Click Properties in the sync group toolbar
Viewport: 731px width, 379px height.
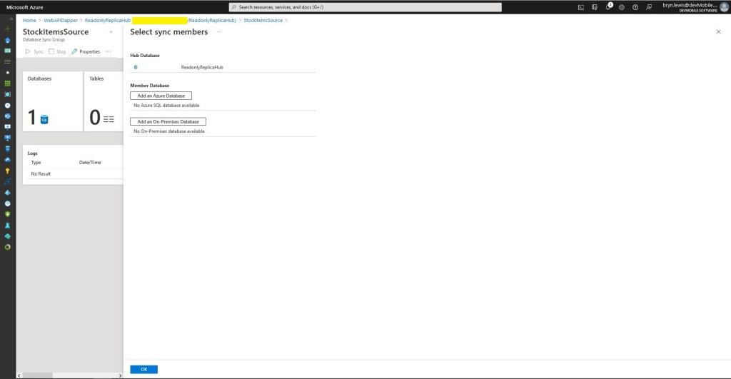click(86, 51)
